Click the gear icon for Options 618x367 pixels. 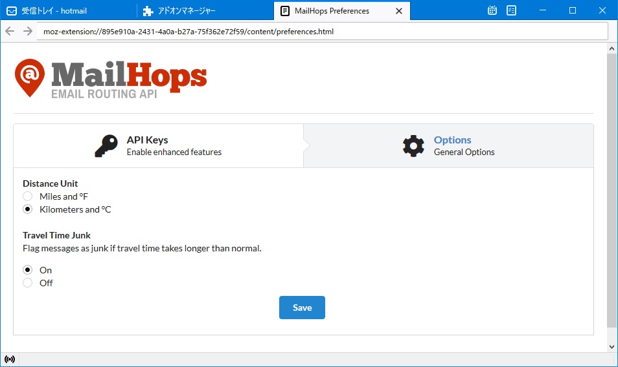pos(413,146)
